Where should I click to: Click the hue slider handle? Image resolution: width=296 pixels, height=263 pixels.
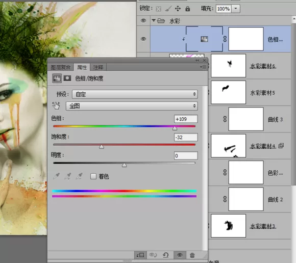point(175,128)
